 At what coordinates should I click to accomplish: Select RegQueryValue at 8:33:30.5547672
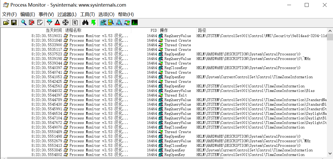click(178, 123)
